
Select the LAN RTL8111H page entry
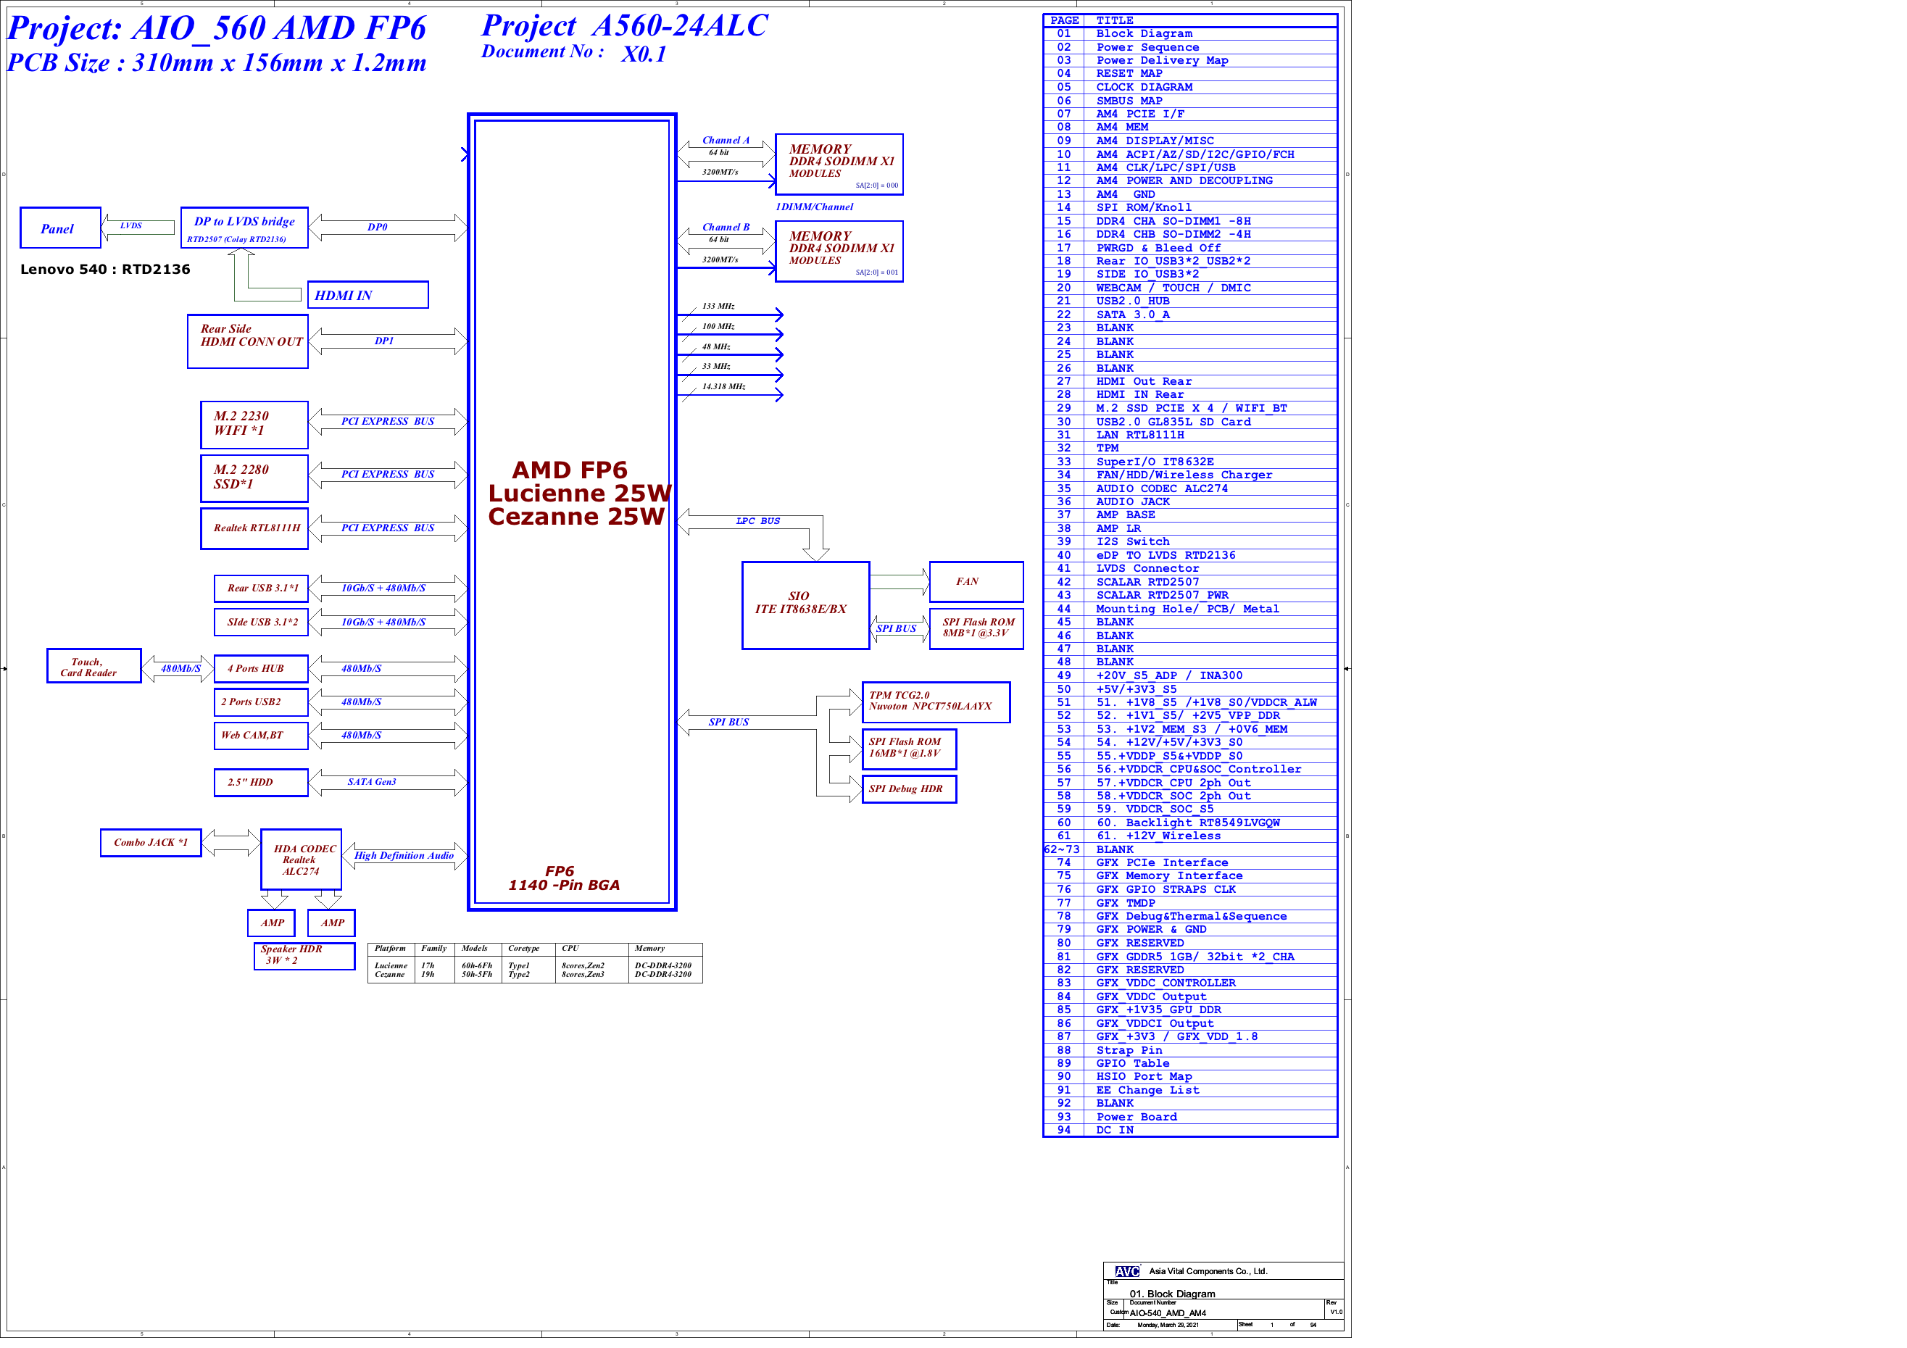coord(1139,436)
